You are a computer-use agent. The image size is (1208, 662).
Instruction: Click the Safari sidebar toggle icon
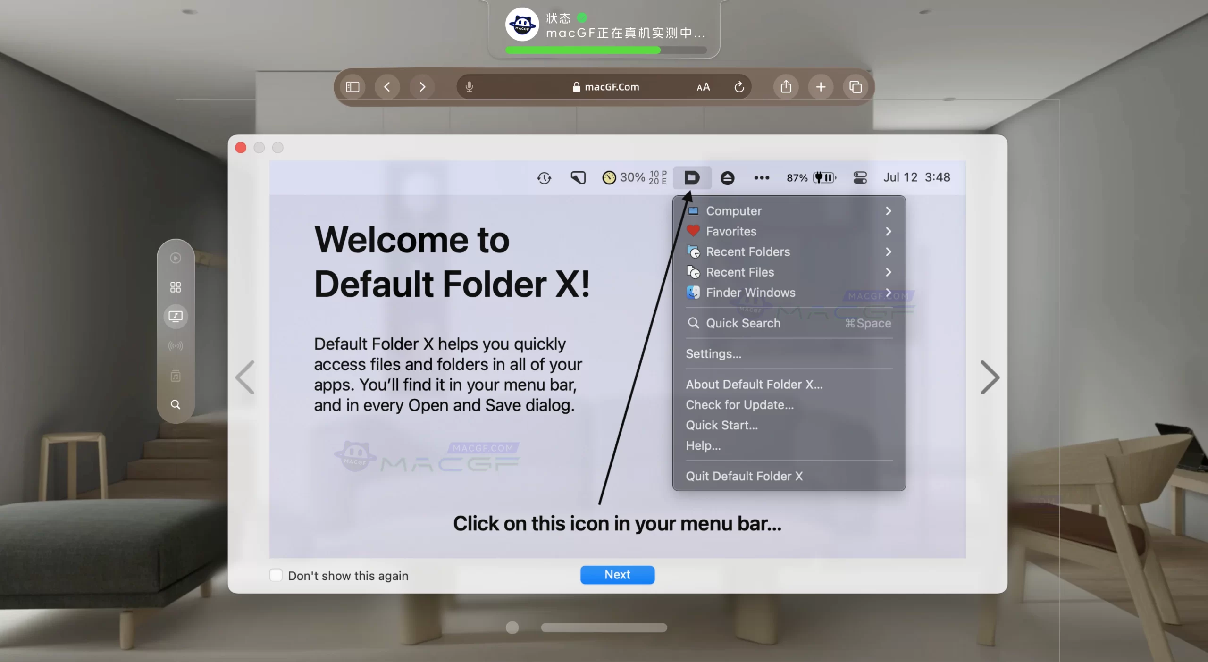coord(352,87)
